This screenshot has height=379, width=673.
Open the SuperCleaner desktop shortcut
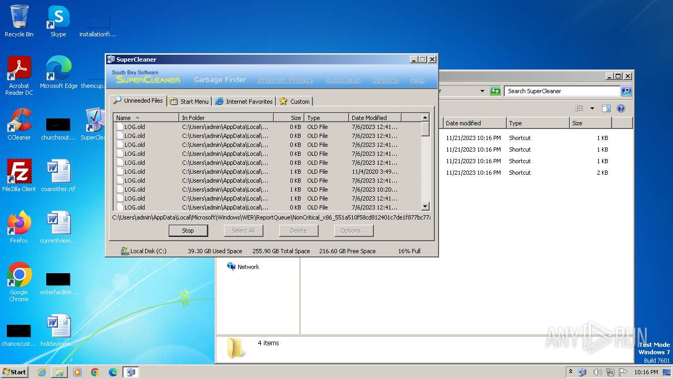(94, 124)
